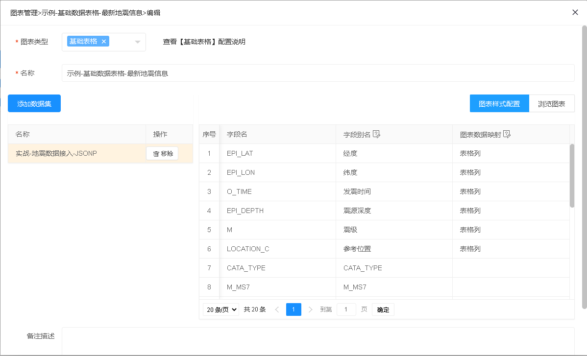Click the 添加数据集 button
This screenshot has height=356, width=587.
click(x=34, y=103)
